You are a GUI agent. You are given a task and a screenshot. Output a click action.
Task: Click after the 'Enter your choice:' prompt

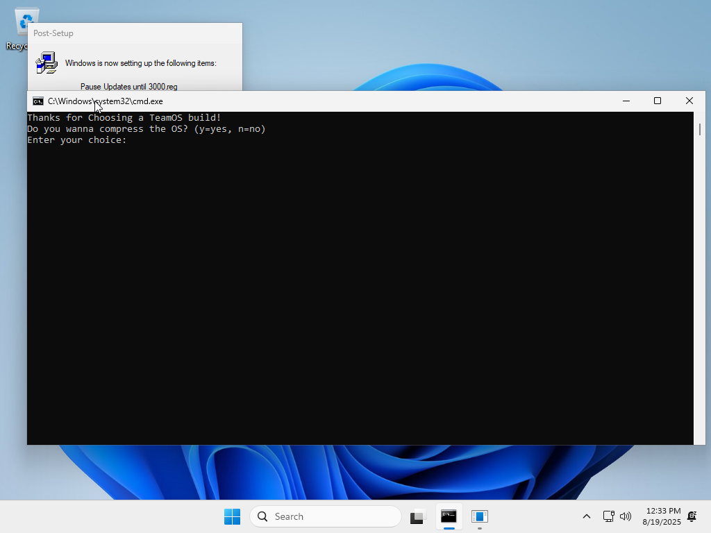(132, 140)
